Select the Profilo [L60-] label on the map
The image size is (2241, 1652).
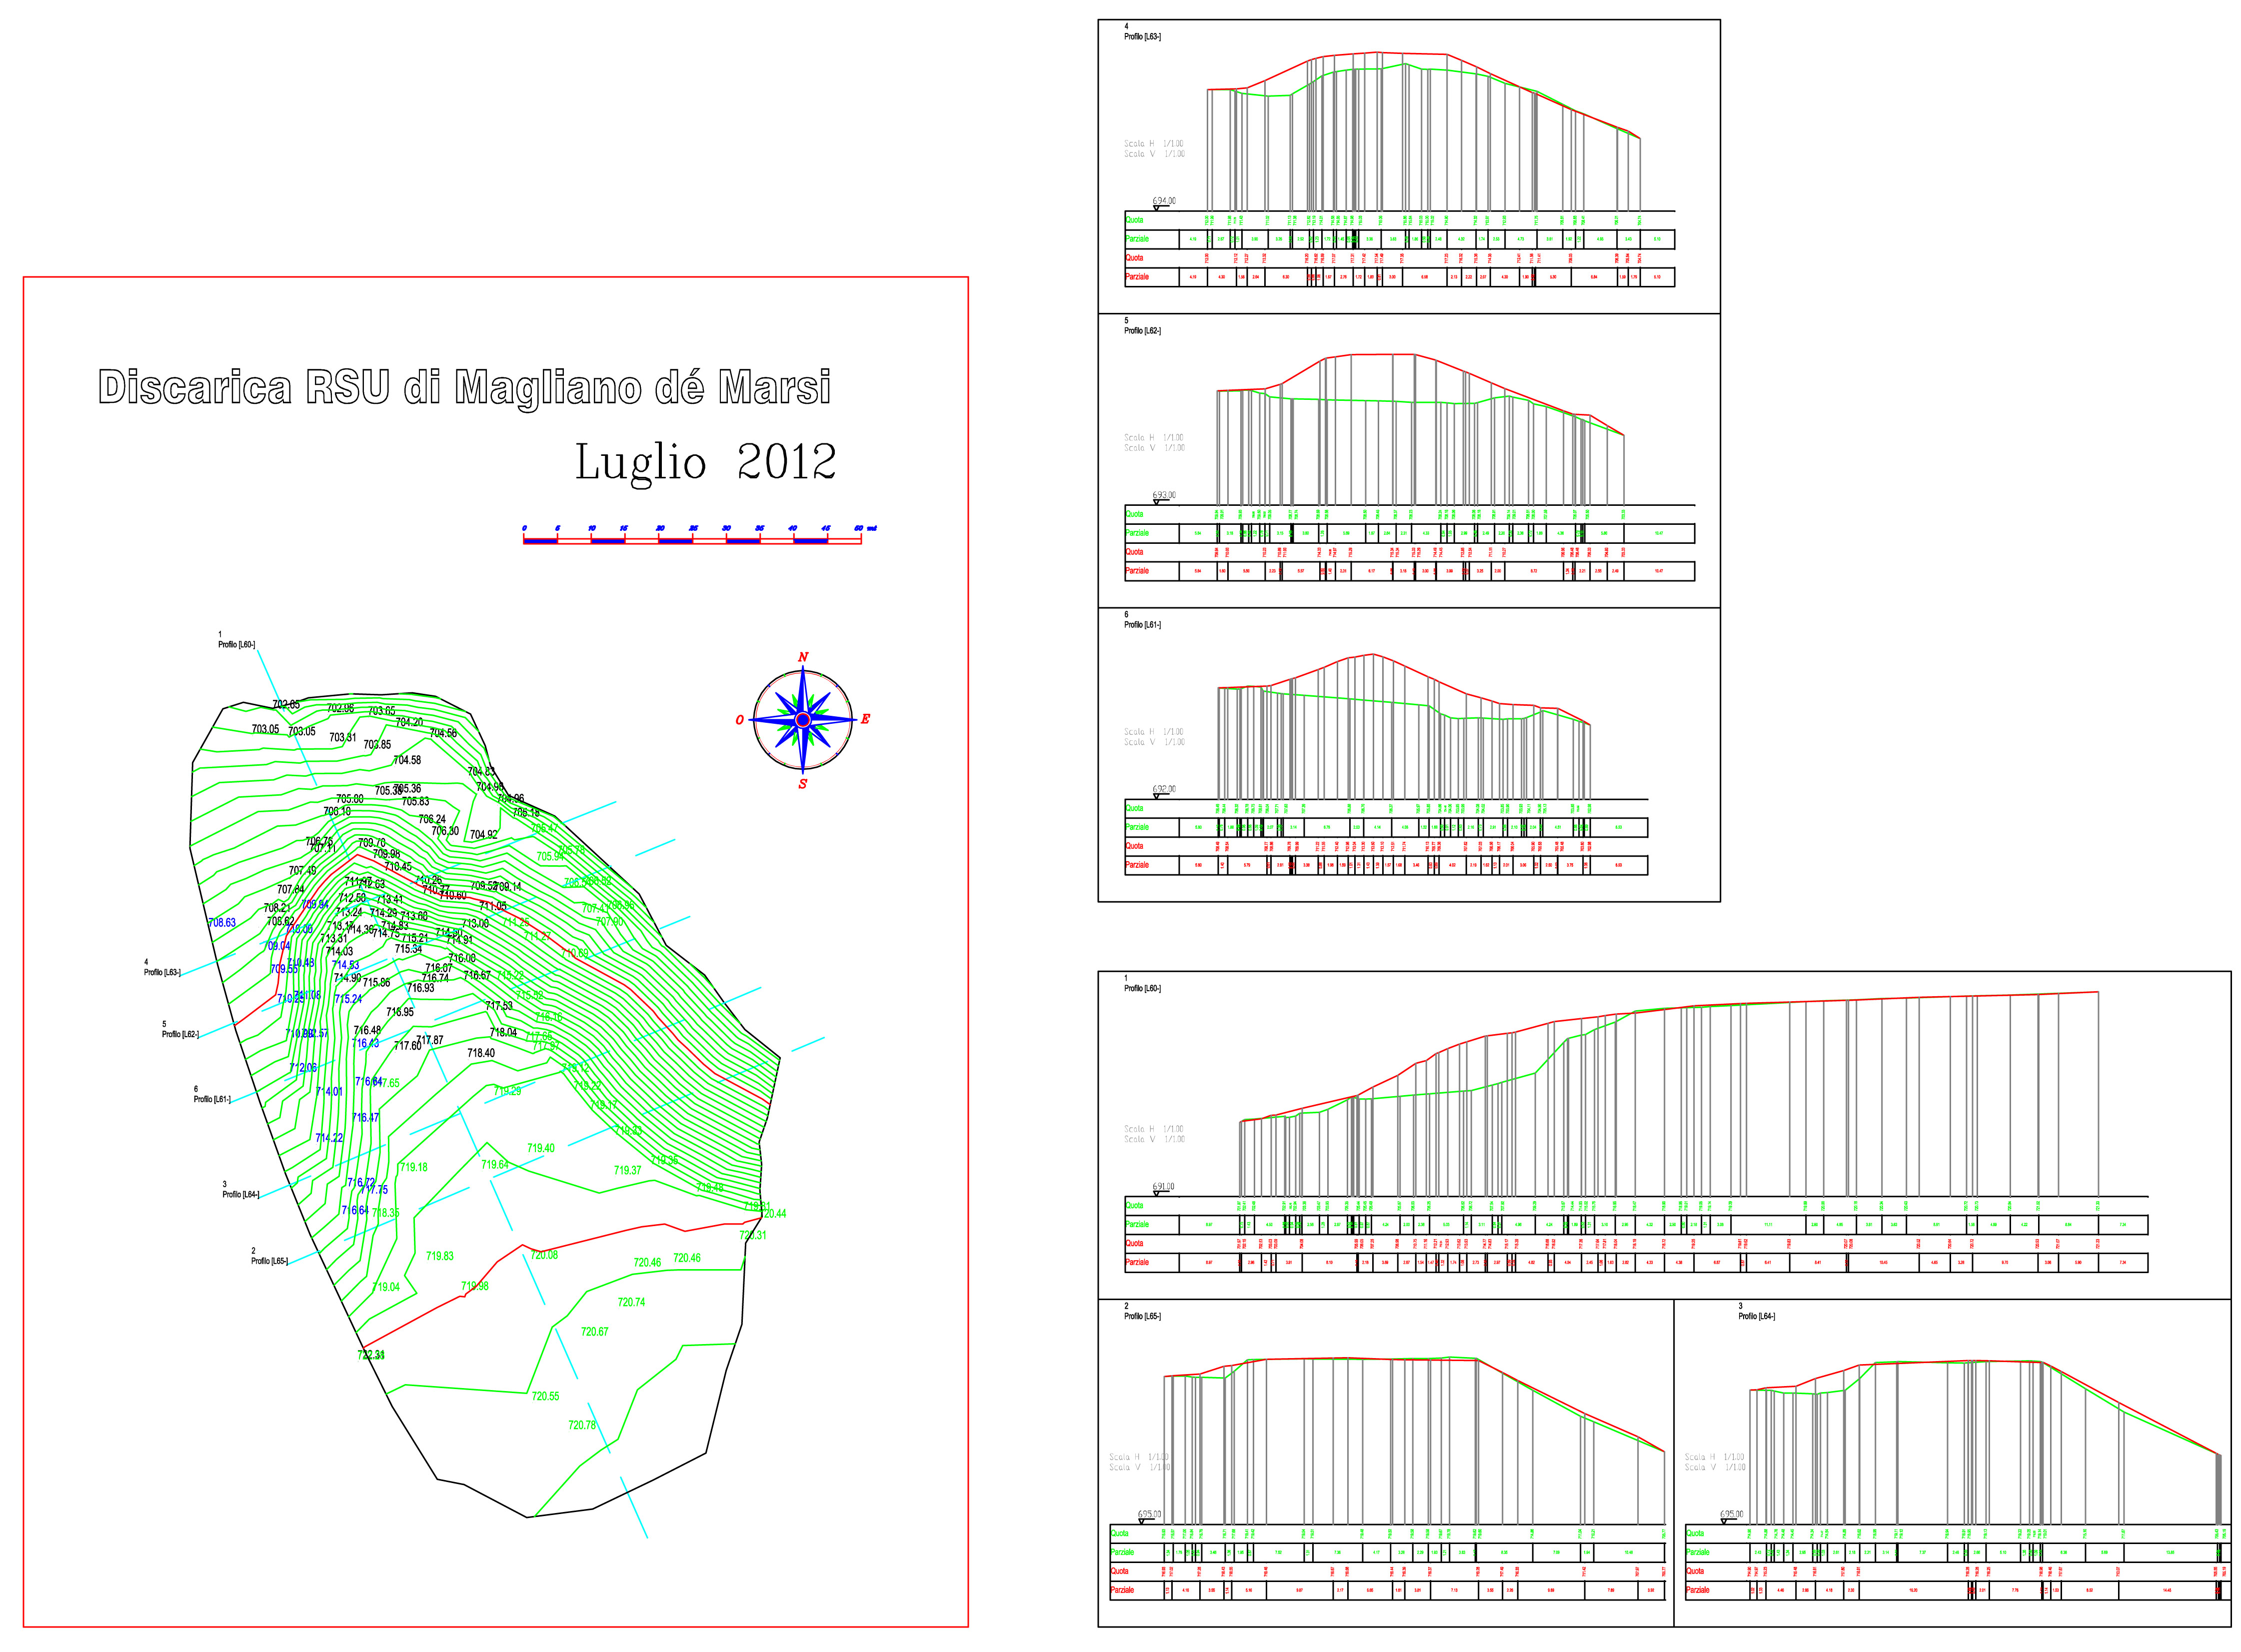(236, 645)
